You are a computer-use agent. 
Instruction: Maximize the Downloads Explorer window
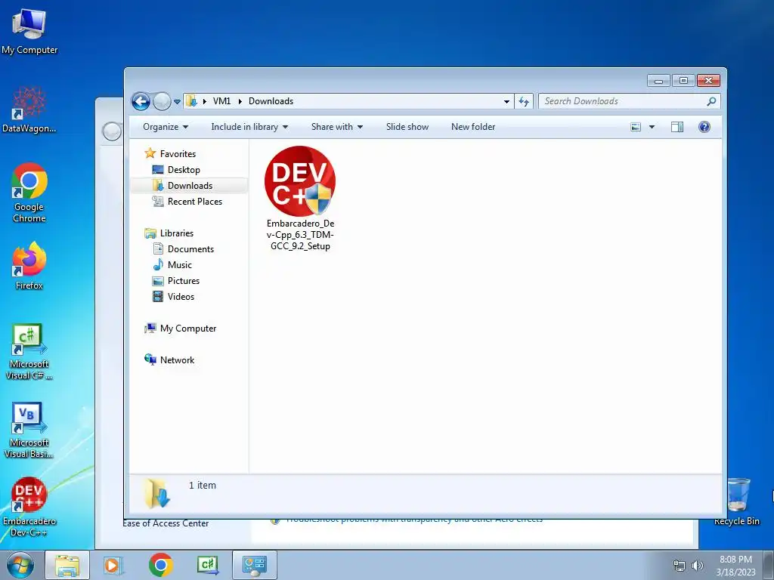683,81
